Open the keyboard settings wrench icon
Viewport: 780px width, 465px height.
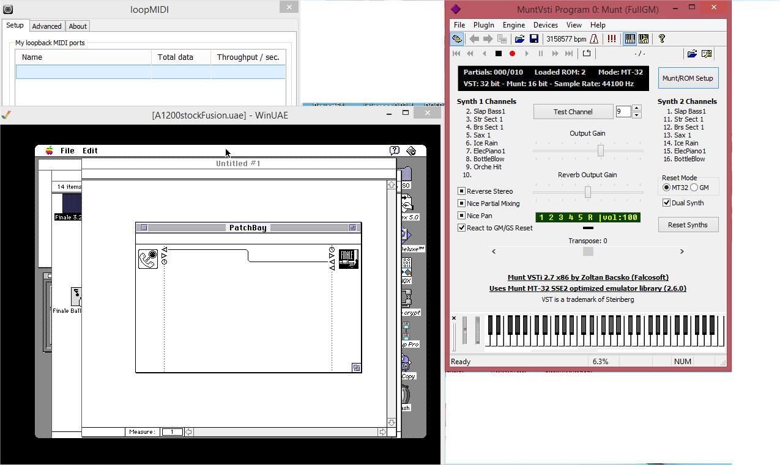(644, 38)
